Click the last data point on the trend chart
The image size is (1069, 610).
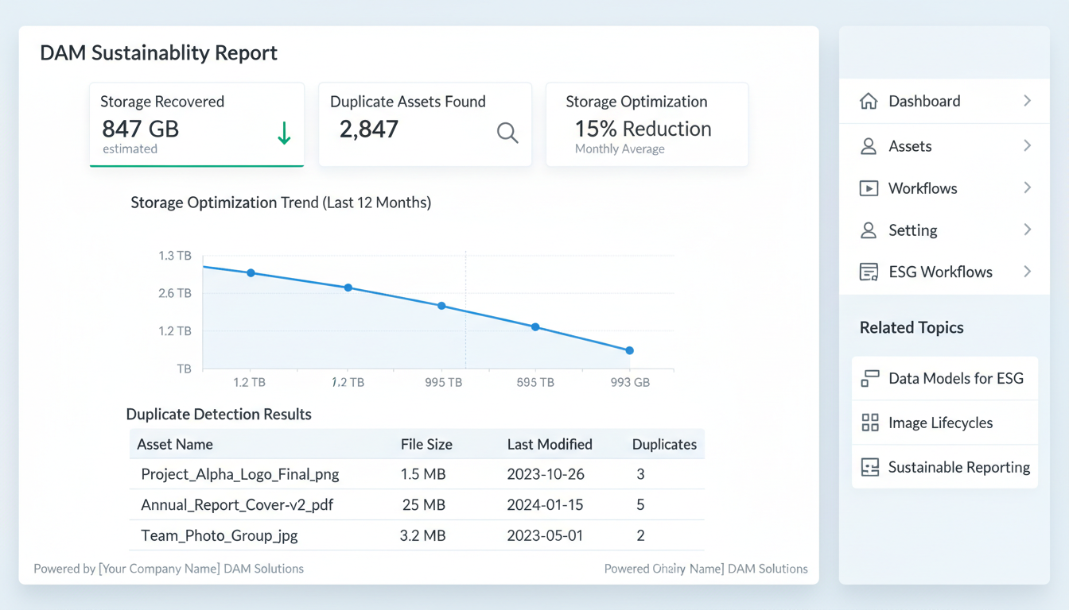click(629, 349)
